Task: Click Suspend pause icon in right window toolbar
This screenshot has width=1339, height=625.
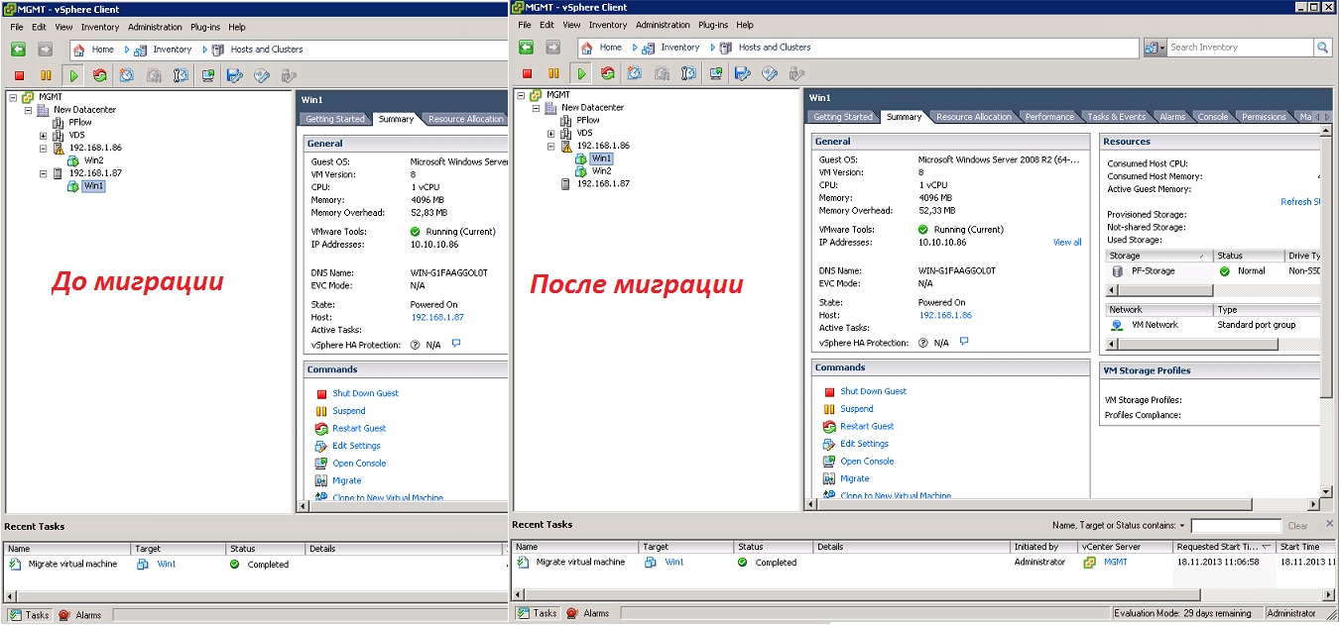Action: coord(553,73)
